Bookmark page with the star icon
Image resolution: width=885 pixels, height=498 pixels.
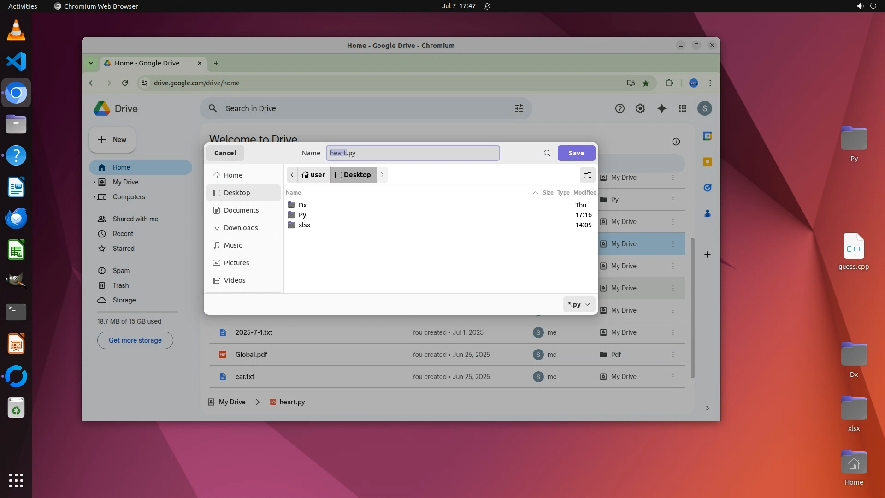click(646, 83)
